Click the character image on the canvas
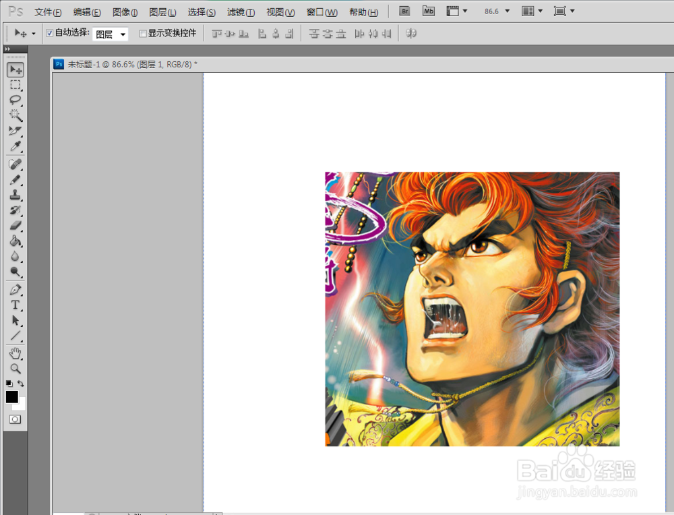Screen dimensions: 674x515 click(472, 309)
